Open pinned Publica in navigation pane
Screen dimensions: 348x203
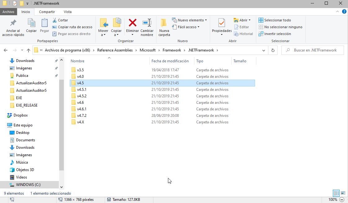22,76
